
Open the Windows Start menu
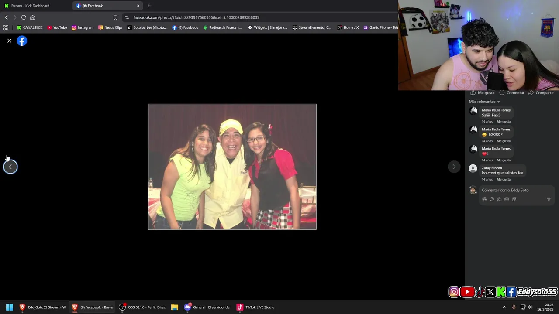point(9,307)
